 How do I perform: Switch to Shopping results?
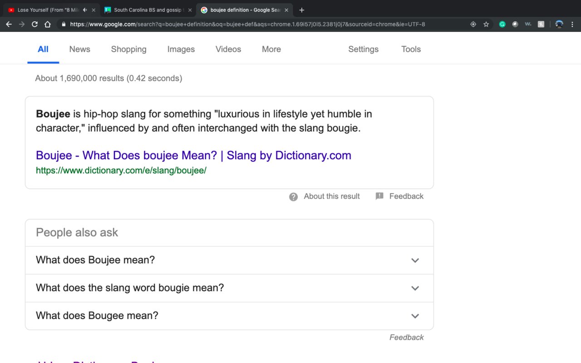point(129,49)
